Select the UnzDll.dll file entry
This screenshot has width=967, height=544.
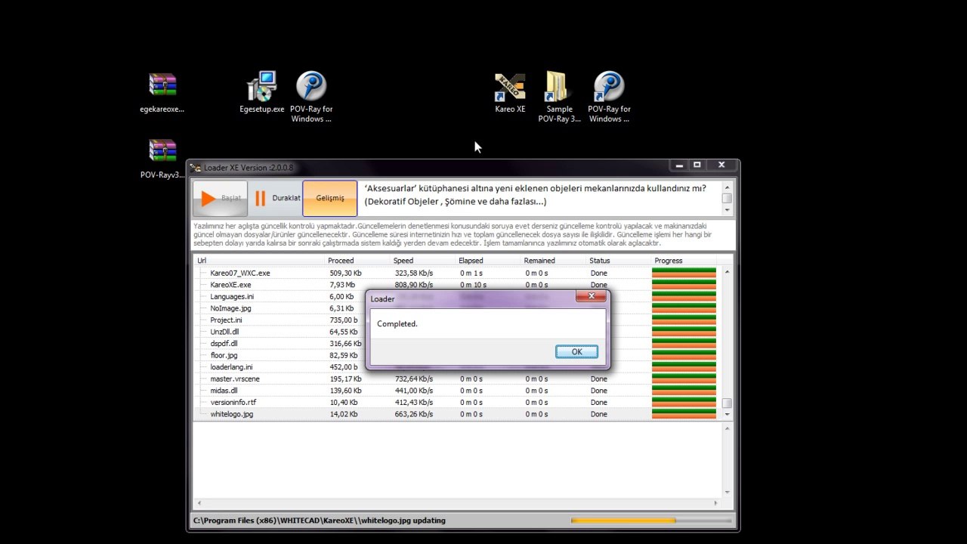(224, 332)
